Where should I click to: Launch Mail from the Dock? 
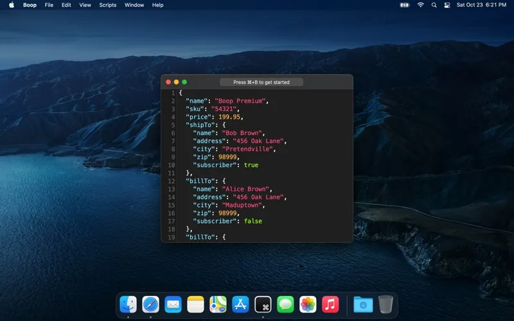tap(173, 304)
